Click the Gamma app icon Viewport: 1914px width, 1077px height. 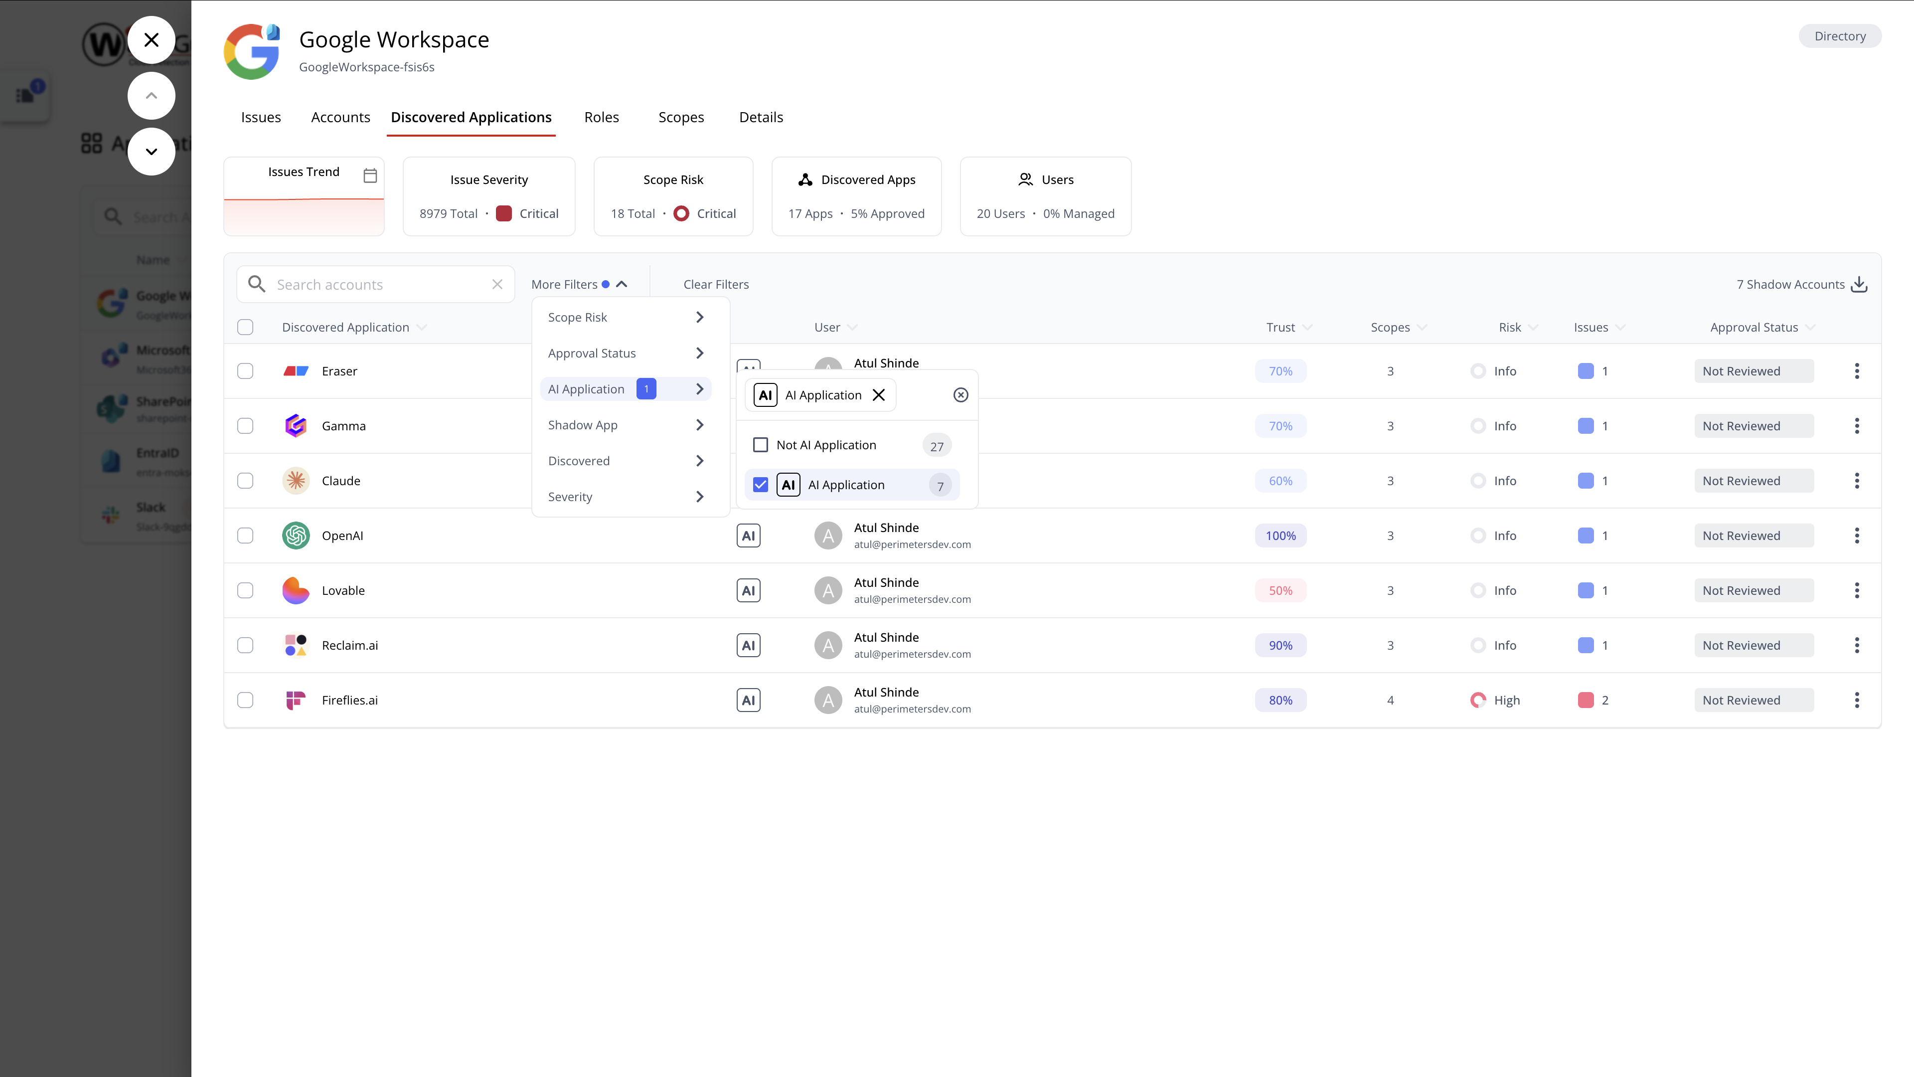point(296,426)
